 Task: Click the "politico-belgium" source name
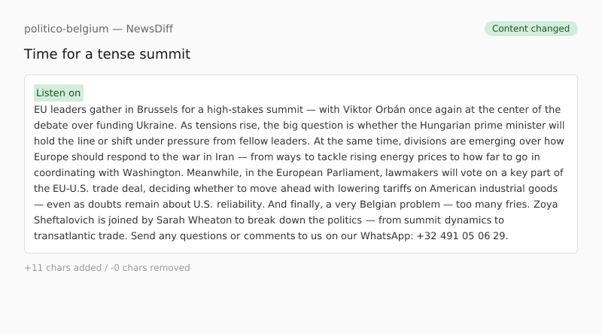pos(66,29)
